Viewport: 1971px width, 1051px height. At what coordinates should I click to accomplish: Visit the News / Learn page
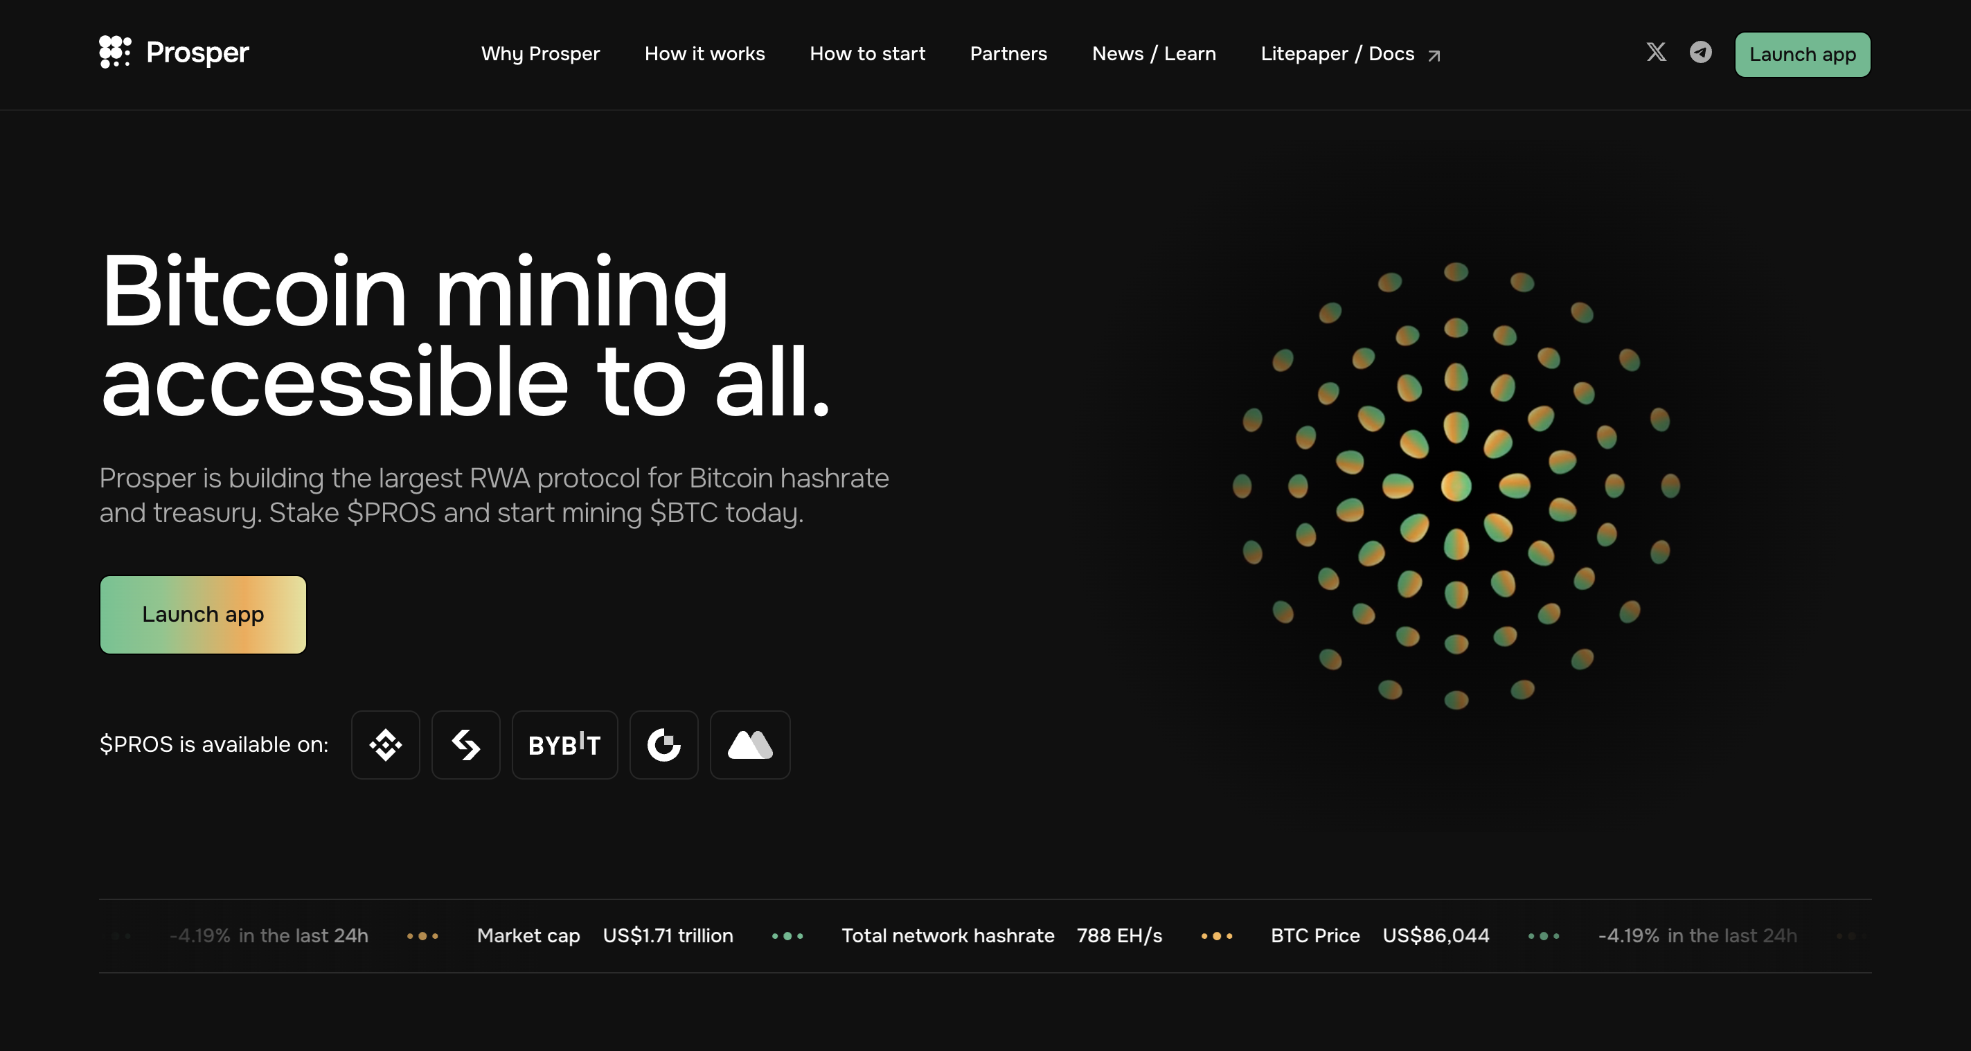(x=1154, y=53)
